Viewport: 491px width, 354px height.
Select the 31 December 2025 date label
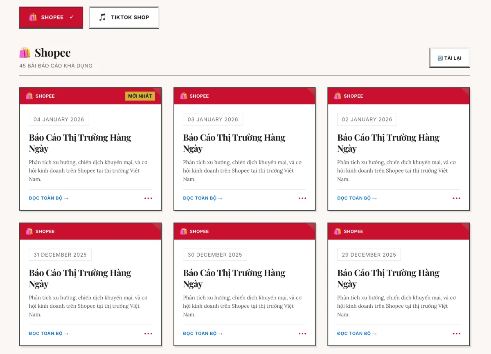pyautogui.click(x=60, y=255)
